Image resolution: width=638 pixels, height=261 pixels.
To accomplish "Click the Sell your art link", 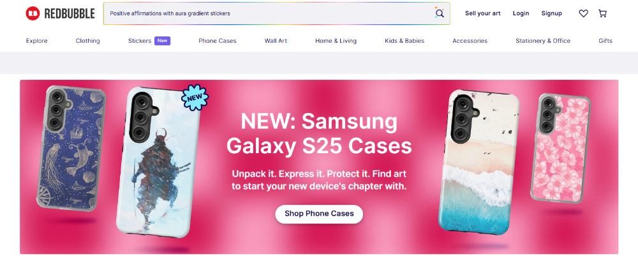I will [482, 13].
